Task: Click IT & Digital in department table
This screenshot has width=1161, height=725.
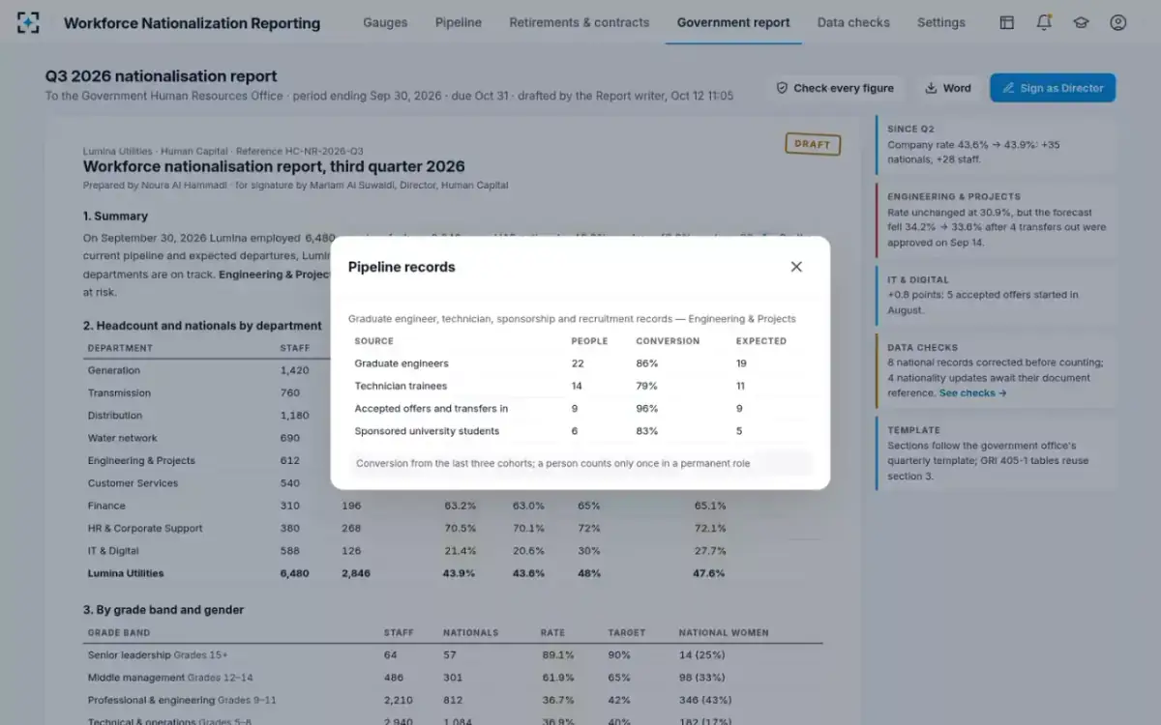Action: tap(453, 551)
